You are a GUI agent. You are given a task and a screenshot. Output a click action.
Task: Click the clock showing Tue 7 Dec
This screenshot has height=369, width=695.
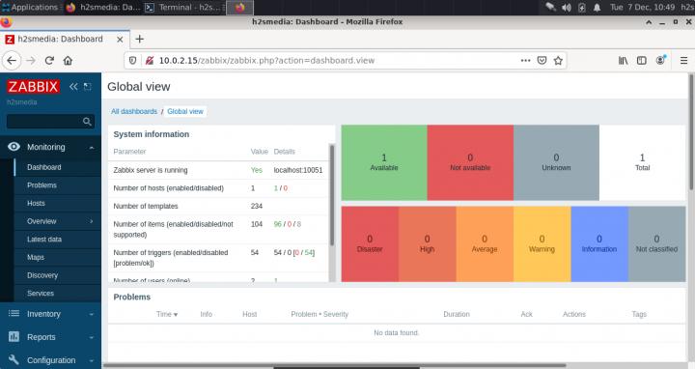pos(642,7)
